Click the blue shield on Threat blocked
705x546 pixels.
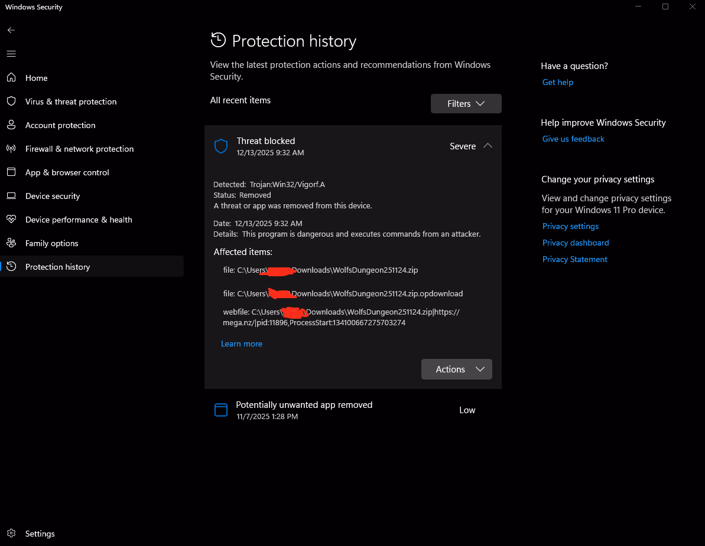click(221, 146)
